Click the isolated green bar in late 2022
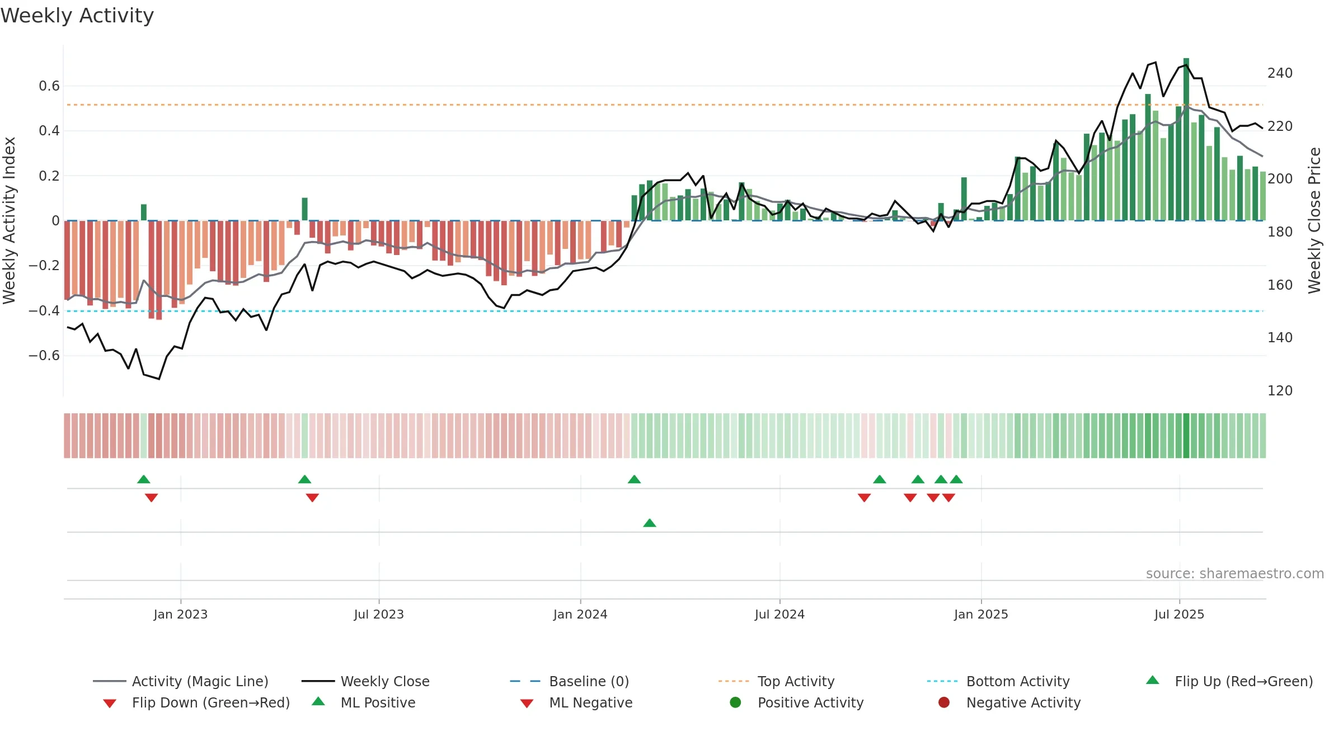Screen dimensions: 1343x755 pos(144,213)
